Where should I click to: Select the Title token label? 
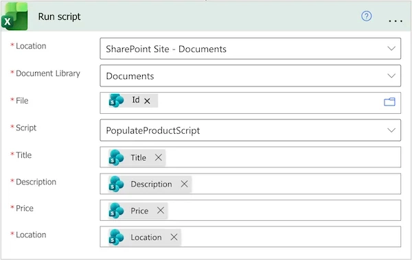(139, 158)
